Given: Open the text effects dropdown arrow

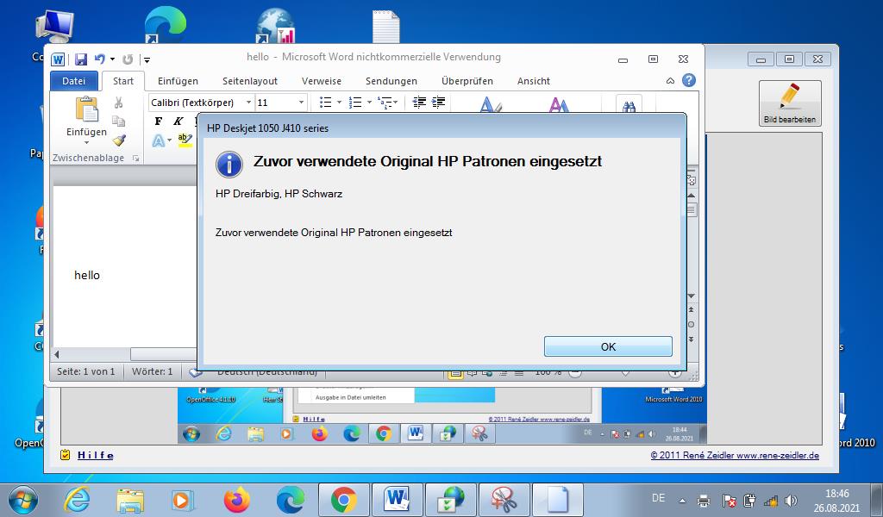Looking at the screenshot, I should click(170, 140).
